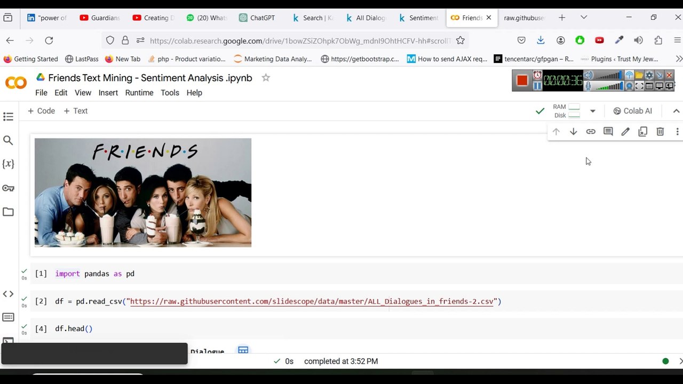The height and width of the screenshot is (384, 683).
Task: Open more cell actions three-dot menu
Action: pyautogui.click(x=677, y=132)
